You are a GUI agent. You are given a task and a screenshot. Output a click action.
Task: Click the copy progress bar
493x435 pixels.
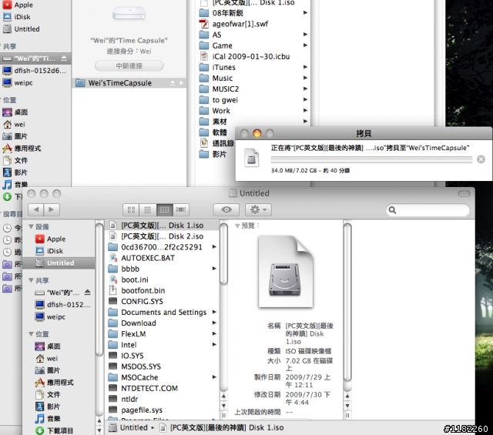pos(371,159)
